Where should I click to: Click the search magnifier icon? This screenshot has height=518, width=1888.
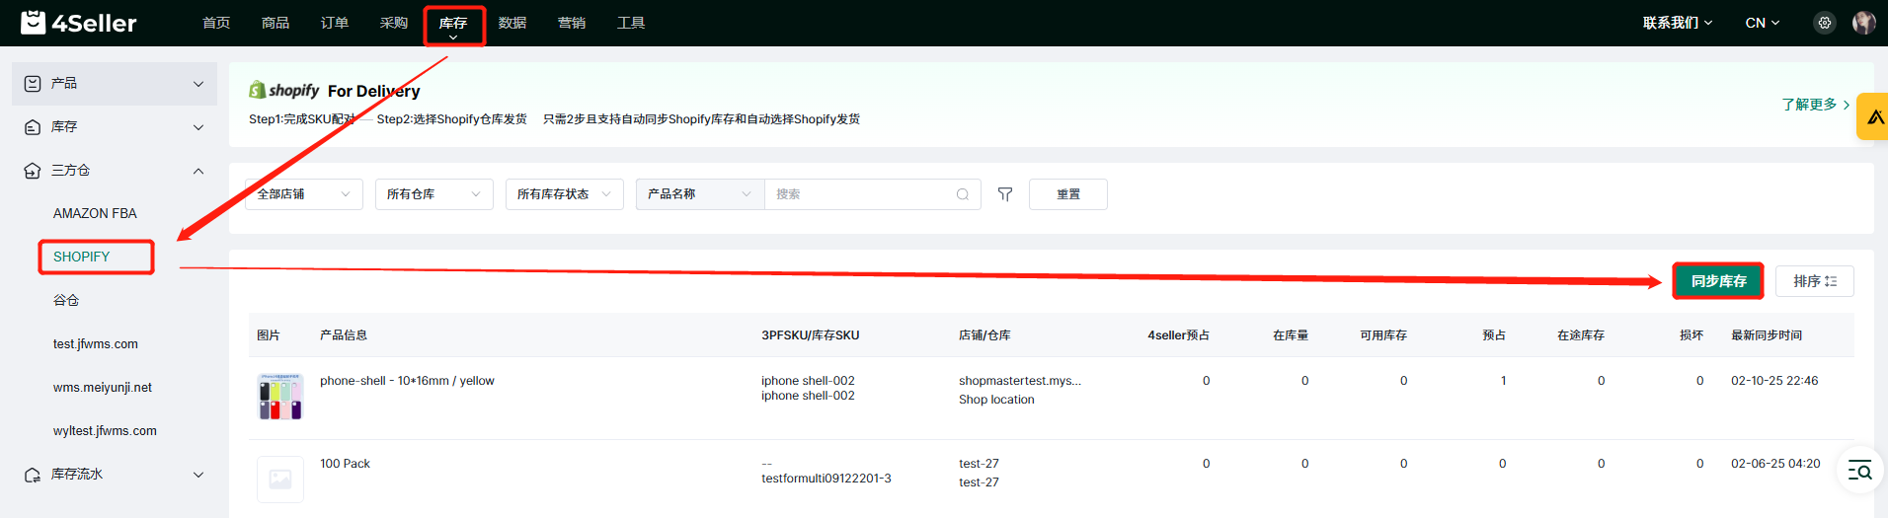tap(963, 194)
